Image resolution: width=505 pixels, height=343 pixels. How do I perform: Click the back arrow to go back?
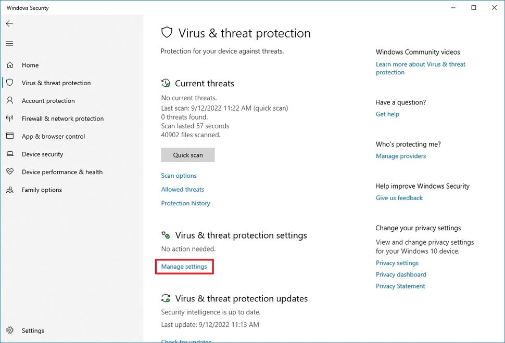click(9, 23)
